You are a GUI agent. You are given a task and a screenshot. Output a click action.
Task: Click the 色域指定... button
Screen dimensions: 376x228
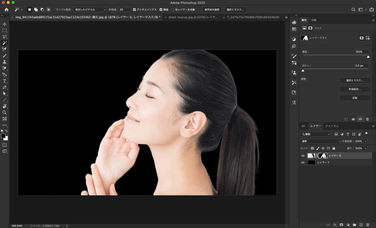(355, 89)
